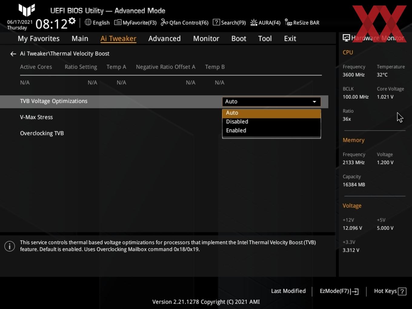The height and width of the screenshot is (309, 412).
Task: Click CPU temperature value 32°C
Action: [382, 75]
